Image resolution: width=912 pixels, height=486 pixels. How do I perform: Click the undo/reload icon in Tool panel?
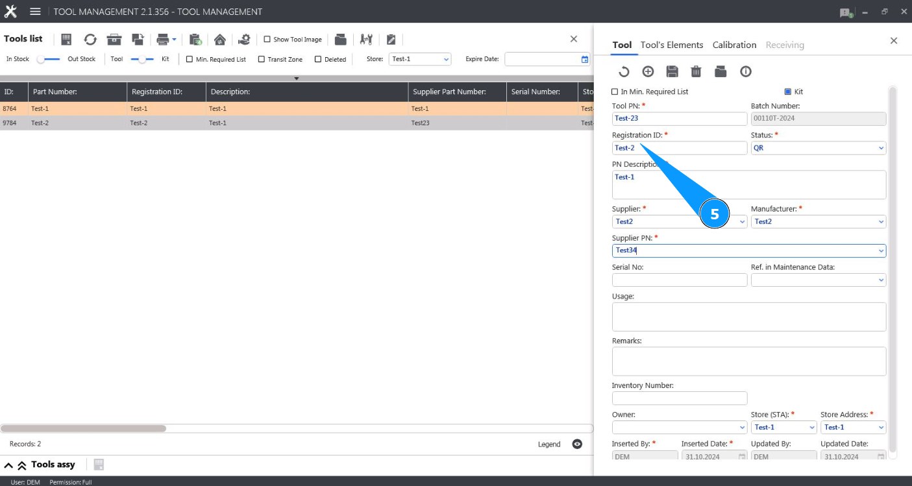pyautogui.click(x=623, y=71)
